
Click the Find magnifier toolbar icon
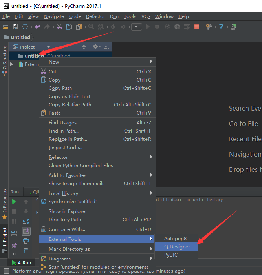pyautogui.click(x=91, y=27)
